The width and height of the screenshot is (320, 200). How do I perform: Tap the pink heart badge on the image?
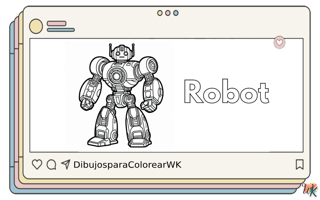pyautogui.click(x=279, y=42)
